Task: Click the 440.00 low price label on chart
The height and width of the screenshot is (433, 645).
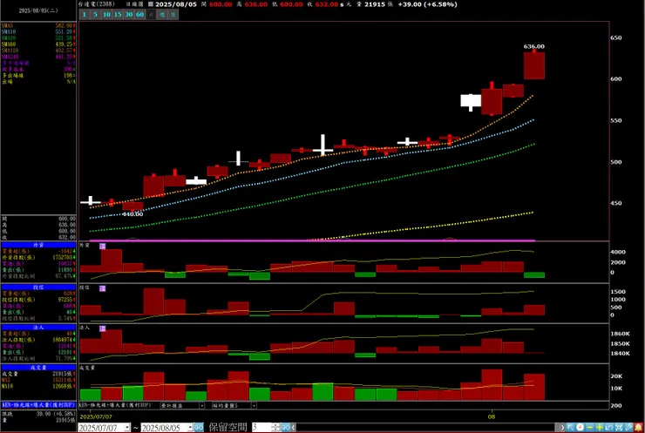Action: click(132, 213)
